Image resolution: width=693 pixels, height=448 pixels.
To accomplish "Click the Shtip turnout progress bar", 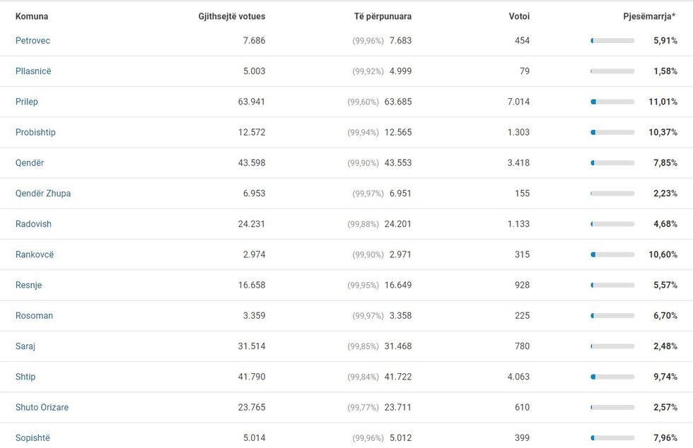I will point(612,377).
